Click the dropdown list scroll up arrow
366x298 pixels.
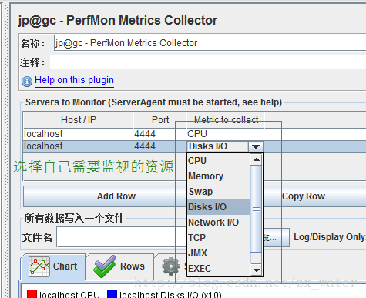tap(256, 159)
